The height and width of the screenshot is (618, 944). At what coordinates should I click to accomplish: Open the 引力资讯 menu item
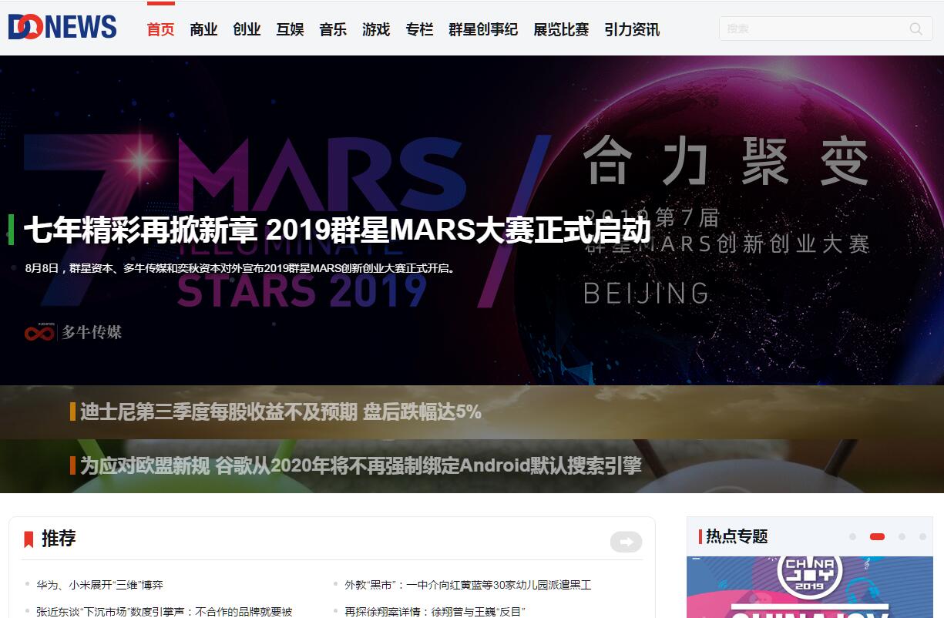point(632,29)
